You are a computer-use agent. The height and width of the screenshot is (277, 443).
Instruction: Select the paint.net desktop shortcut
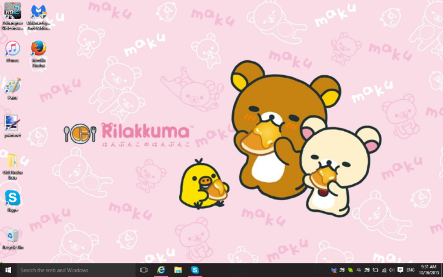[12, 126]
